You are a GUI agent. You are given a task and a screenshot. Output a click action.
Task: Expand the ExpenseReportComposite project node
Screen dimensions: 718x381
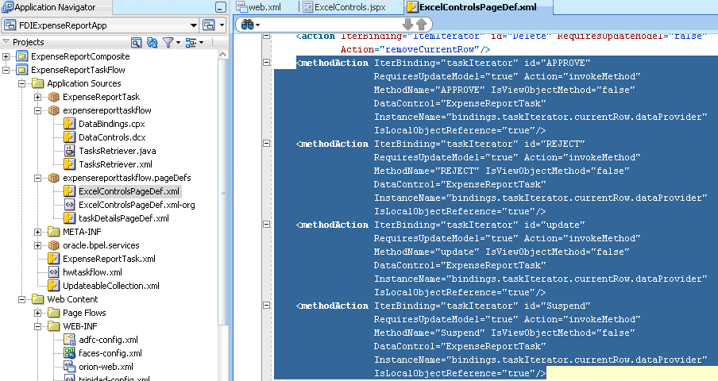6,56
